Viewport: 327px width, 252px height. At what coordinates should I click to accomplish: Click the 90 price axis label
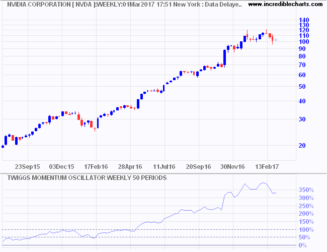(x=302, y=49)
